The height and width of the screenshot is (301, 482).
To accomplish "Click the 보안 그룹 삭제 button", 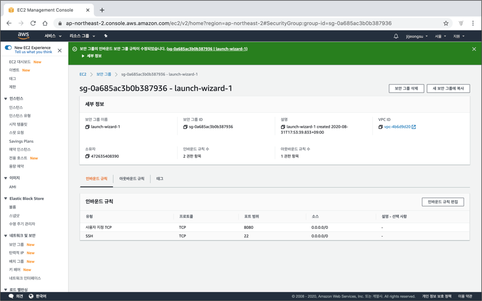I will [x=406, y=88].
